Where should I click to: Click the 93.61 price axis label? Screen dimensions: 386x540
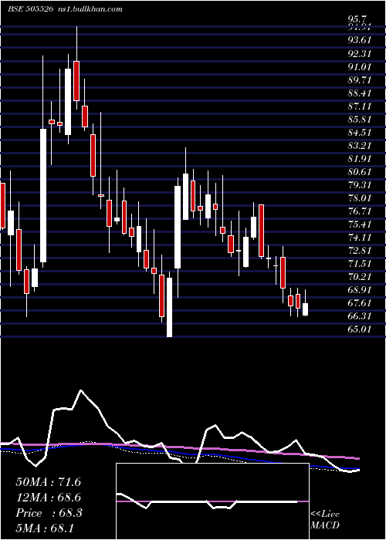click(360, 40)
